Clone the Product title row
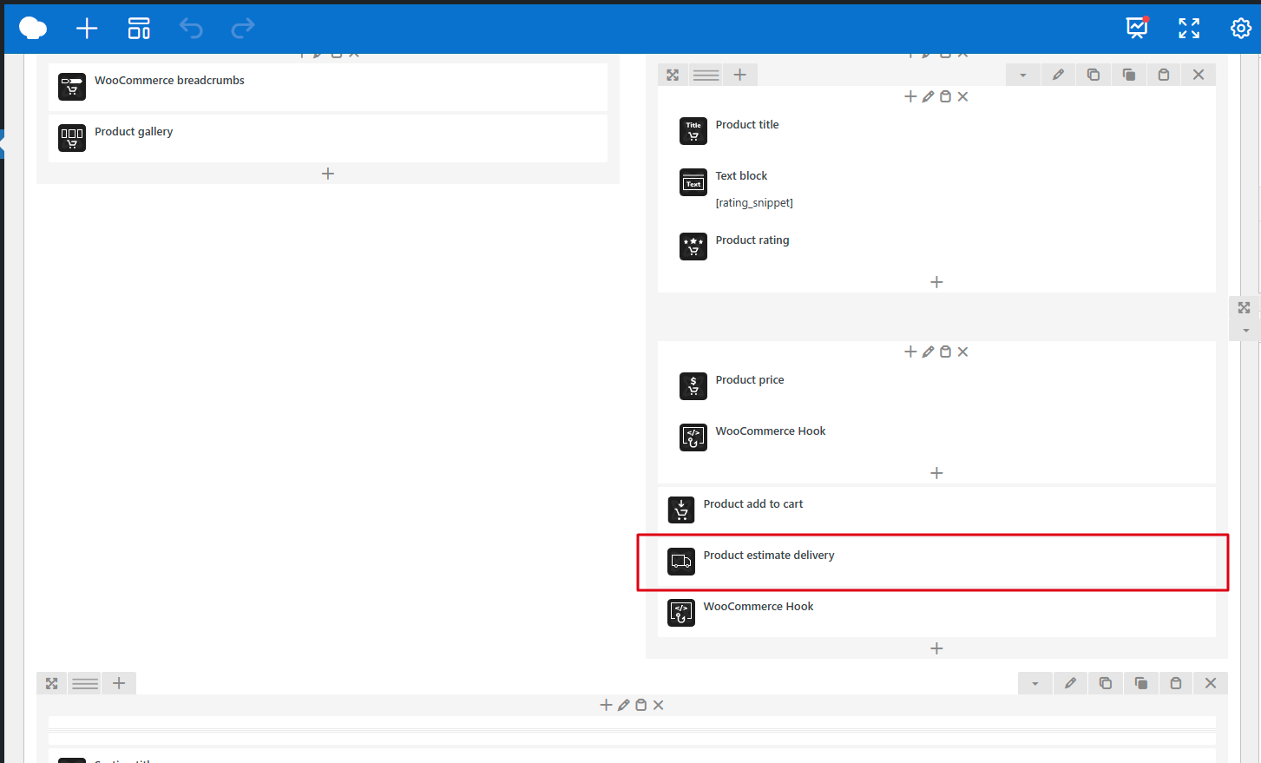 [1128, 75]
